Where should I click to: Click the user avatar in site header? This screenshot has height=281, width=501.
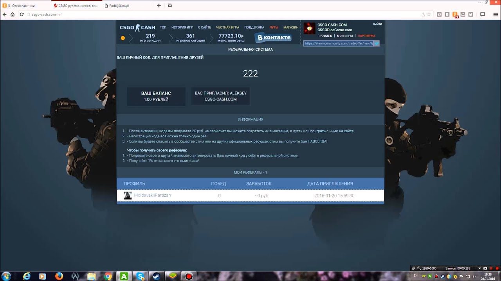(x=309, y=28)
